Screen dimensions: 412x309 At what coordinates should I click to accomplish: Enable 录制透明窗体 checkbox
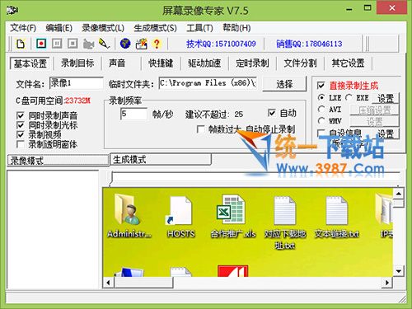pos(21,144)
